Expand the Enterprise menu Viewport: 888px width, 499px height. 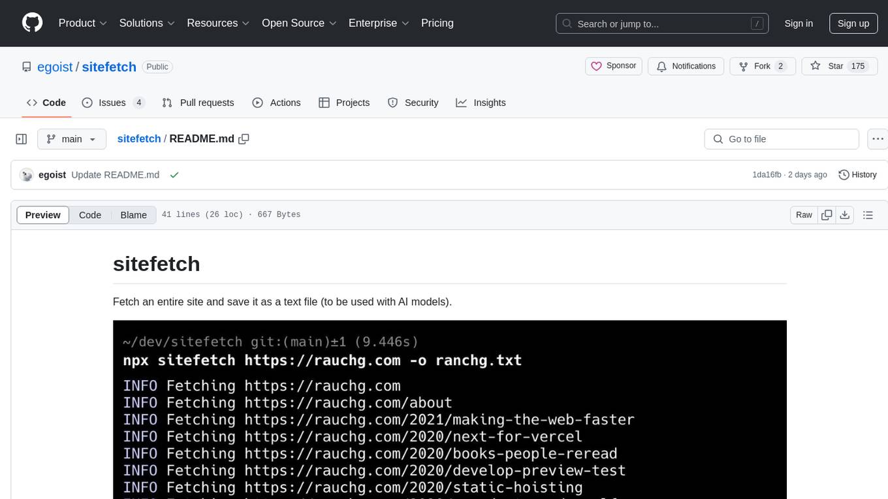[x=379, y=23]
